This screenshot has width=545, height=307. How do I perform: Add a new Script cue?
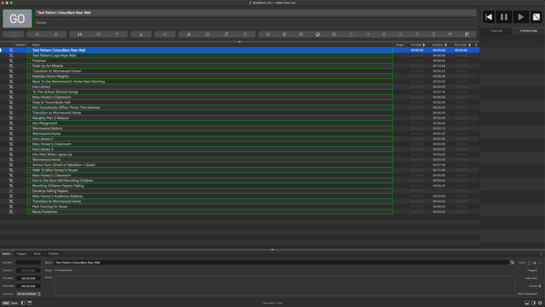coord(467,34)
